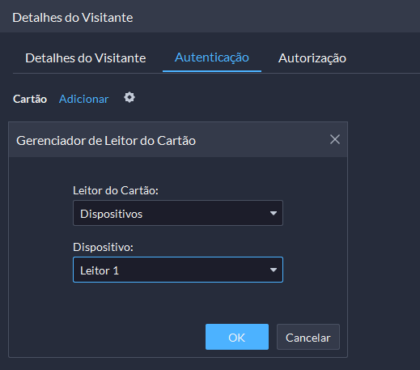This screenshot has height=370, width=420.
Task: Click empty space left of the OK button
Action: (x=108, y=337)
